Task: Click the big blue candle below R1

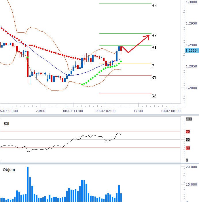Action: coord(117,56)
